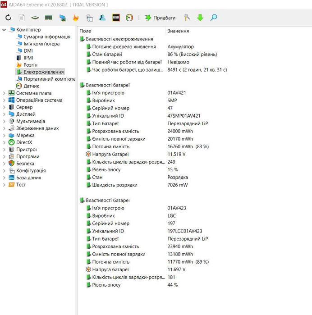The width and height of the screenshot is (312, 315).
Task: Click wear level value 15 %
Action: point(173,169)
